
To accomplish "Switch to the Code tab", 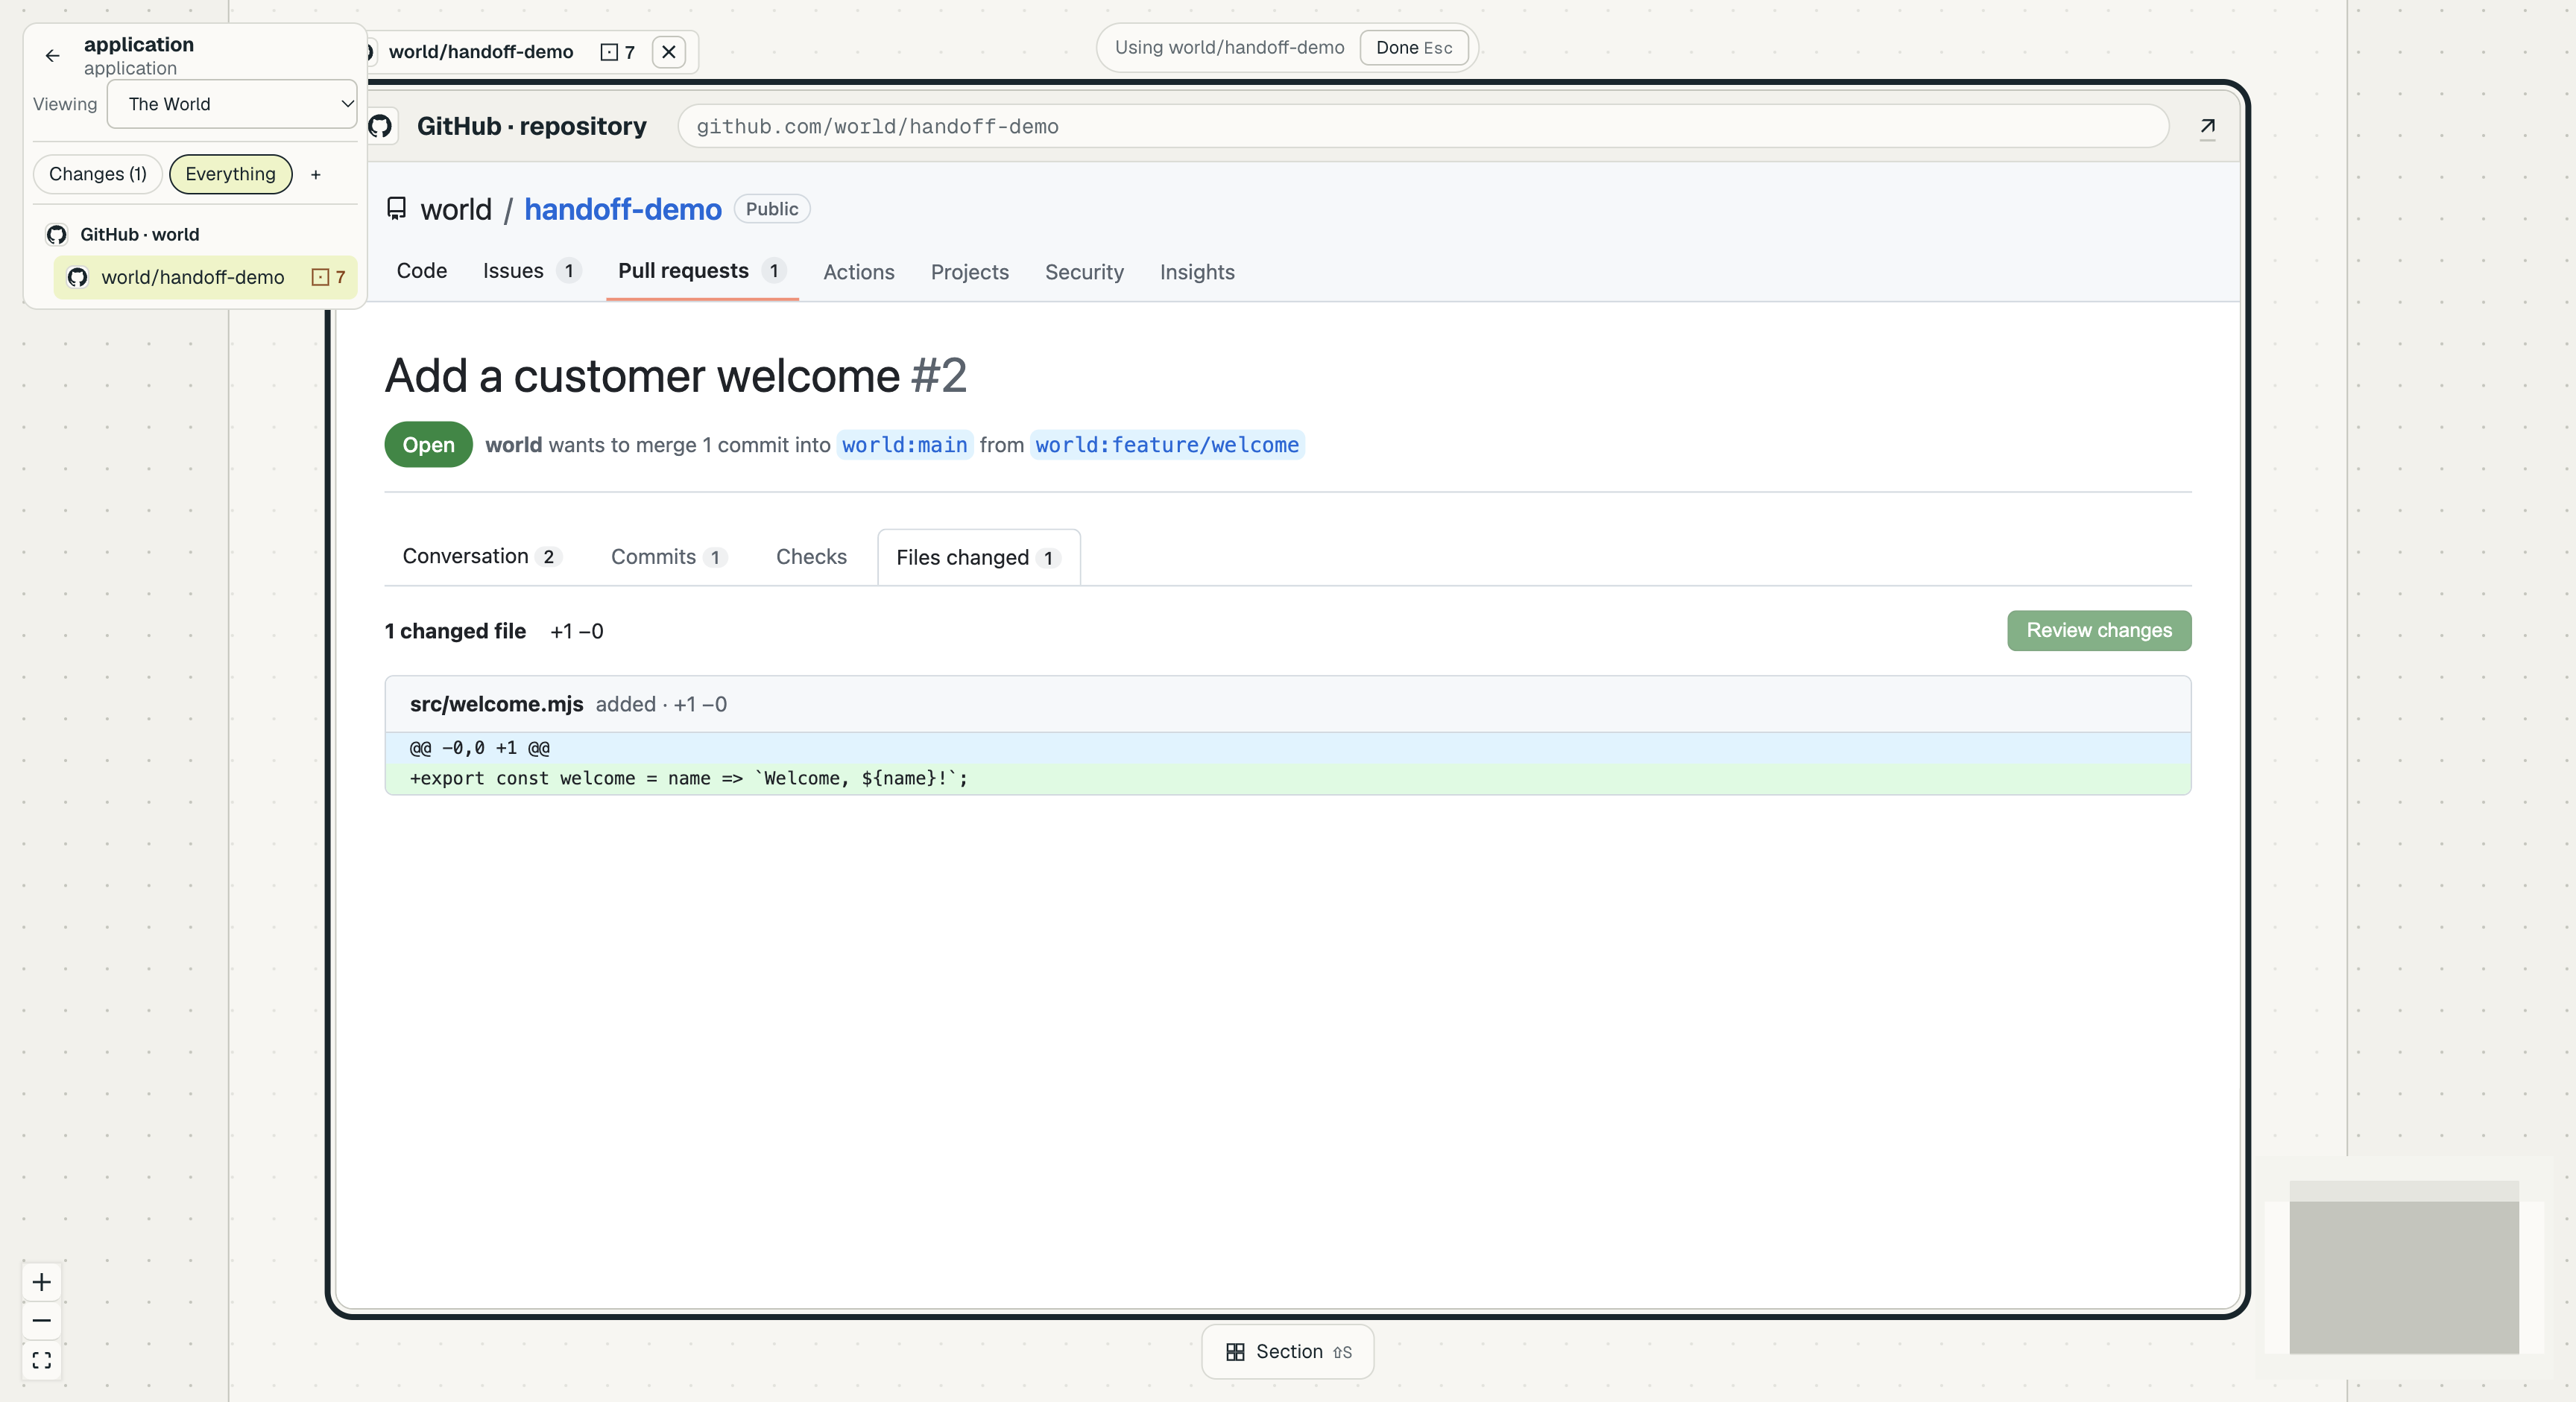I will (x=422, y=271).
